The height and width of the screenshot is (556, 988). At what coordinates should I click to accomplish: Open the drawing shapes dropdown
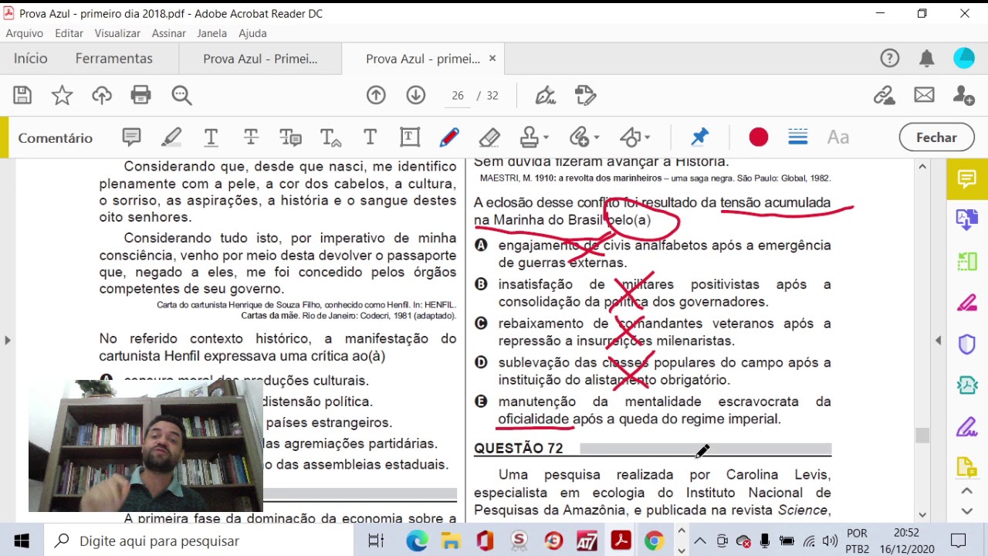[635, 137]
